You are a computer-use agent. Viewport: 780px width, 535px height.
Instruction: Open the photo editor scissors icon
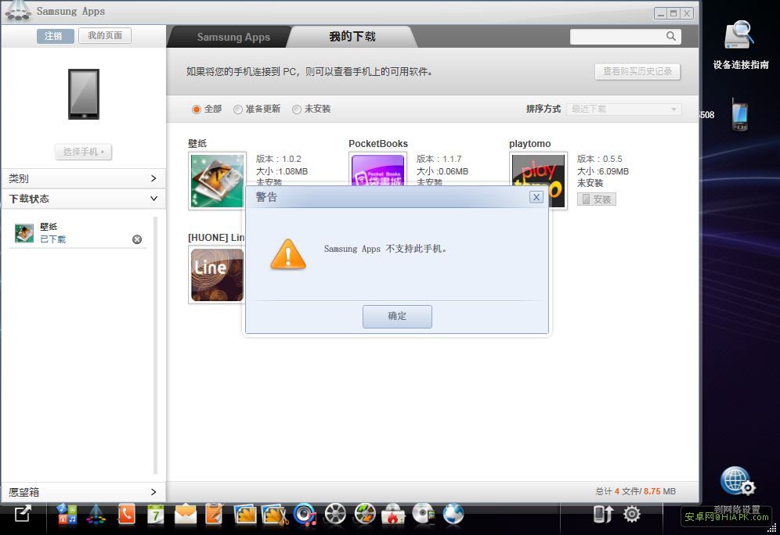click(x=275, y=515)
